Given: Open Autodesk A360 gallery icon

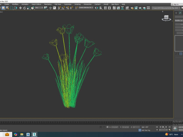Looking at the screenshot, I should [148, 8].
